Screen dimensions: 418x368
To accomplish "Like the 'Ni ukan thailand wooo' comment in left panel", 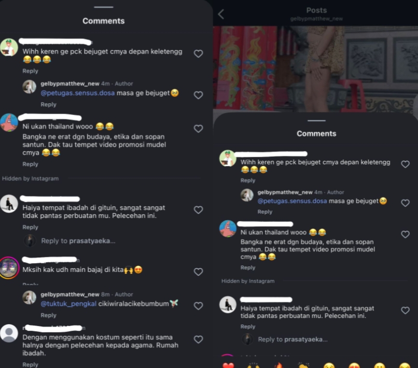I will [198, 129].
